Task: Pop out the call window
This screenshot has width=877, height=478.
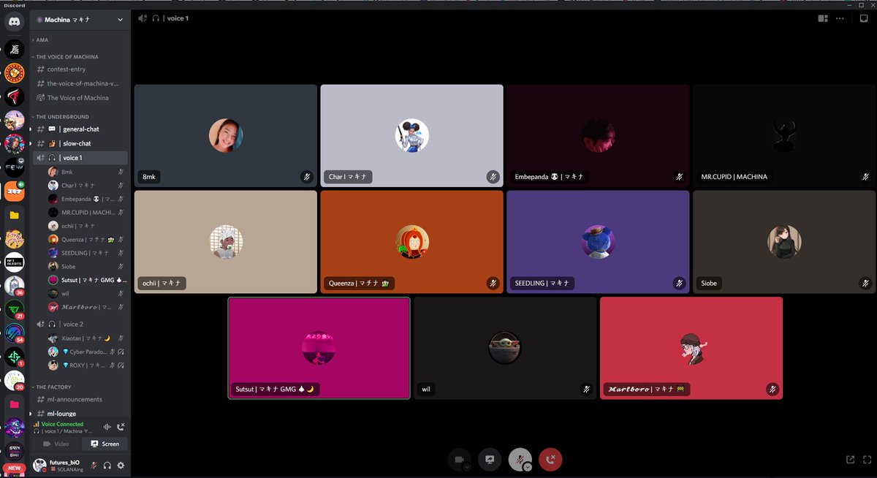Action: tap(850, 460)
